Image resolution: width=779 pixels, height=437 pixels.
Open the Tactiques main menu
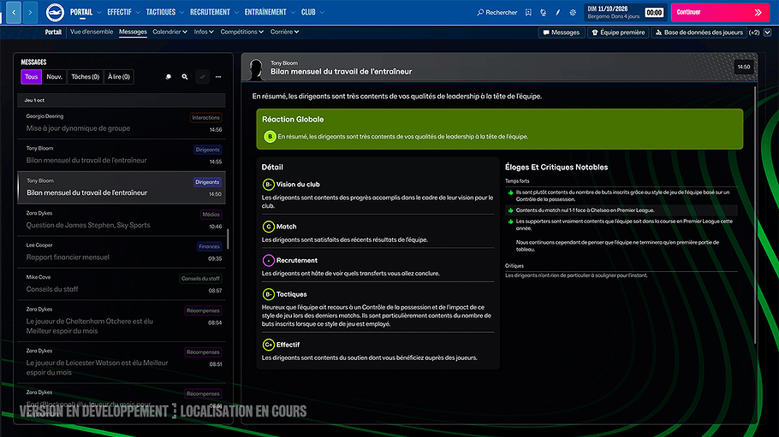point(160,13)
